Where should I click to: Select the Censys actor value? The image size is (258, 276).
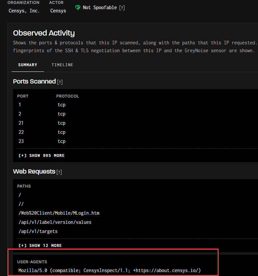pos(58,11)
